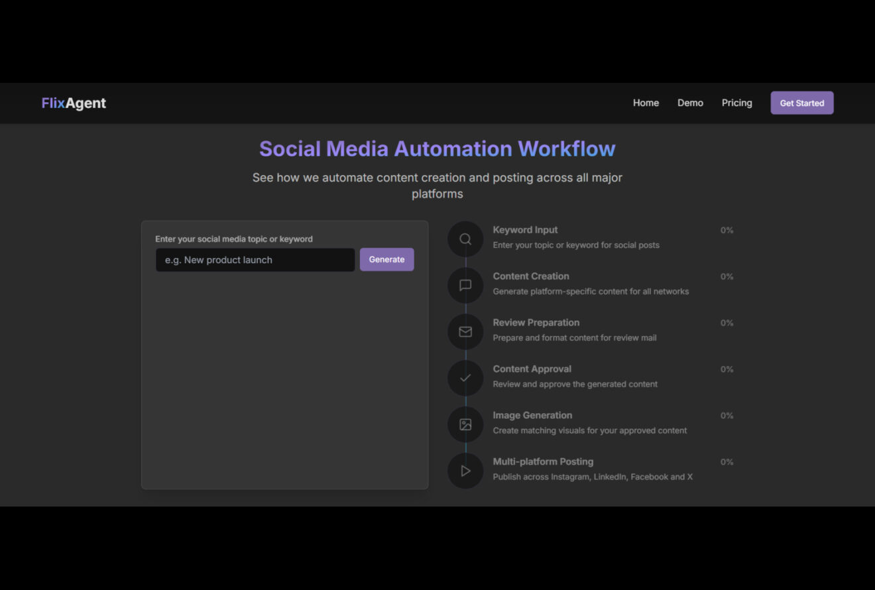Image resolution: width=875 pixels, height=590 pixels.
Task: Click the 0% progress for Multi-platform Posting
Action: (727, 462)
